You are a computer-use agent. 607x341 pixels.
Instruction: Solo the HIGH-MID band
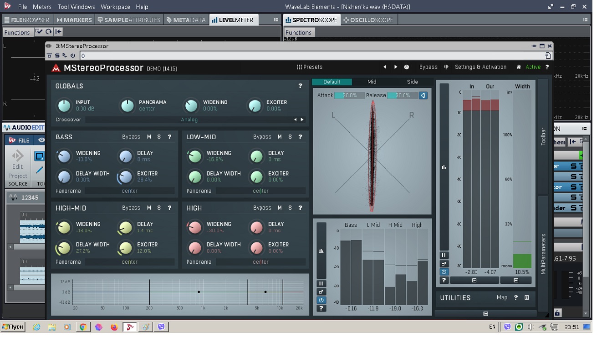coord(159,208)
